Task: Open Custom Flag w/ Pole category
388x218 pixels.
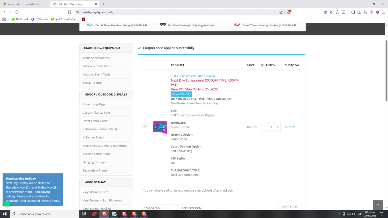Action: coord(96,113)
